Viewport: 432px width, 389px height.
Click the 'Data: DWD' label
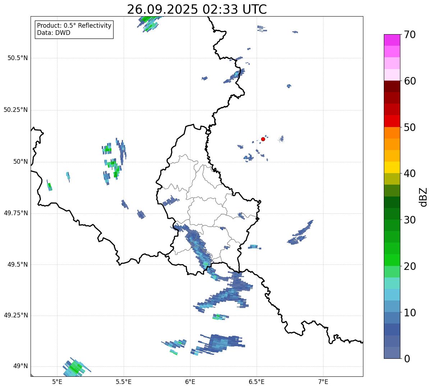coord(54,33)
